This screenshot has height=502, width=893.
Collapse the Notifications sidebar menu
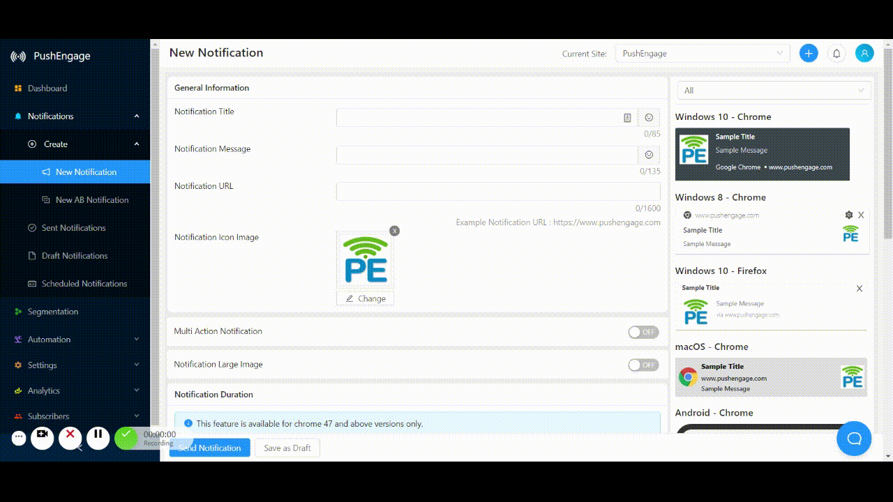(137, 116)
